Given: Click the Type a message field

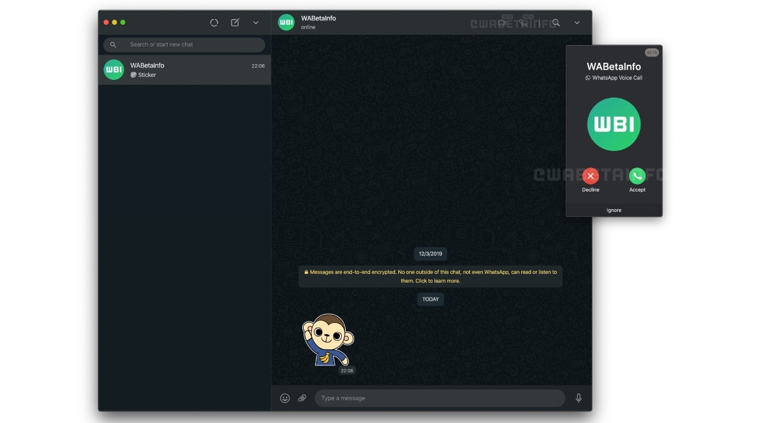Looking at the screenshot, I should 440,398.
